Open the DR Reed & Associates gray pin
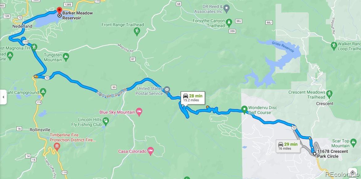 click(227, 9)
